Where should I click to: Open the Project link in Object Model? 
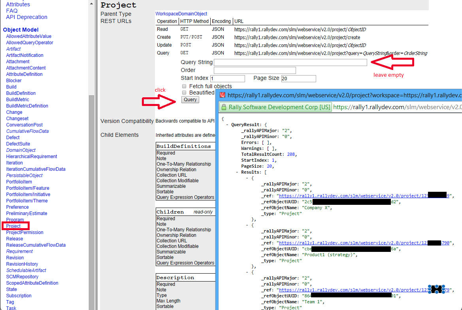(x=13, y=226)
